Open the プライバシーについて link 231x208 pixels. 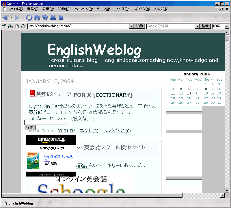(x=51, y=175)
